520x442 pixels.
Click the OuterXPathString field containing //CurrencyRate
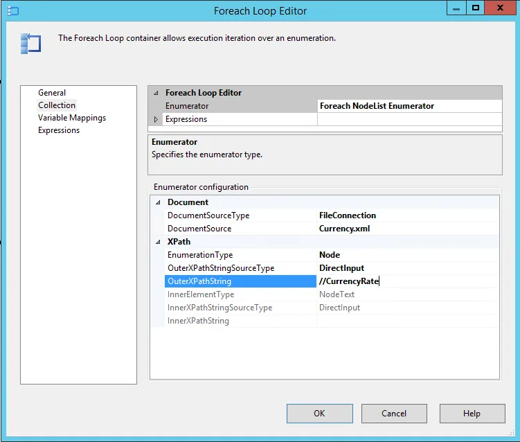pyautogui.click(x=408, y=281)
